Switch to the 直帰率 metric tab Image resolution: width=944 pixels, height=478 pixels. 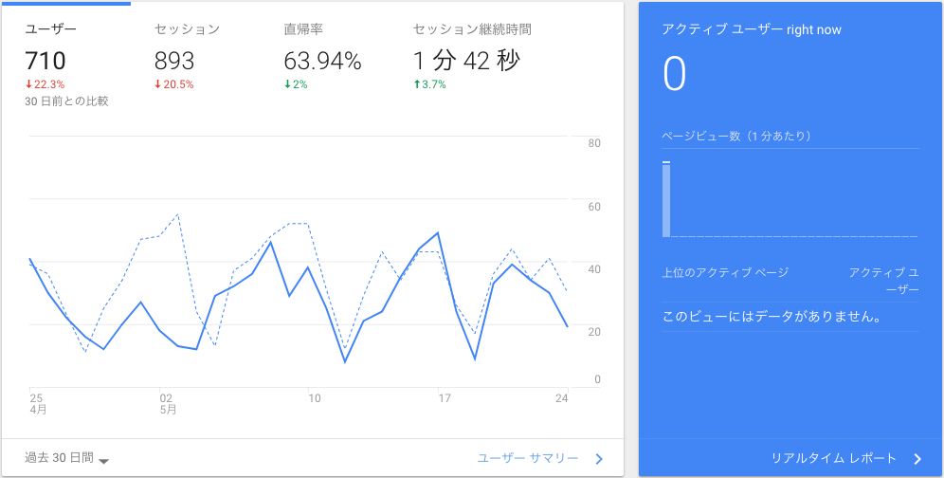(x=303, y=29)
